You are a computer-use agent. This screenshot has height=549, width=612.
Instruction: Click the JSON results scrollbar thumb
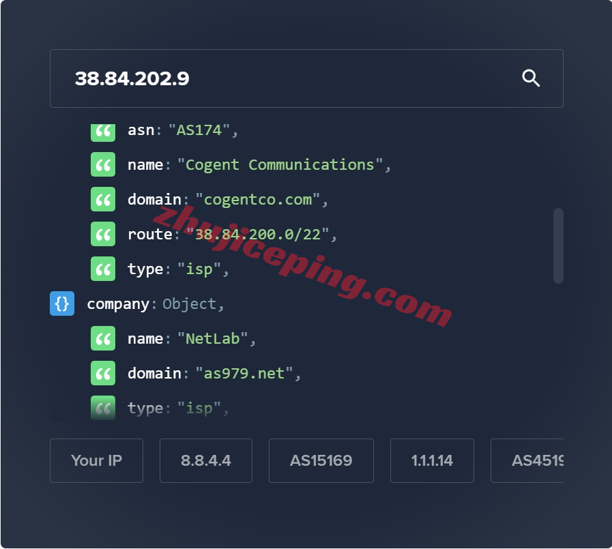tap(558, 246)
